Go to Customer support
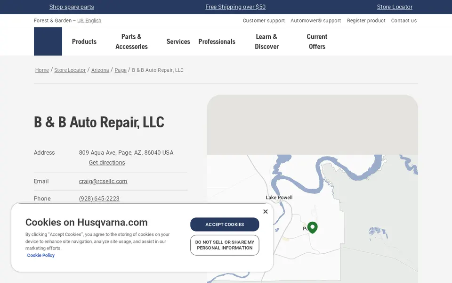 pyautogui.click(x=264, y=20)
